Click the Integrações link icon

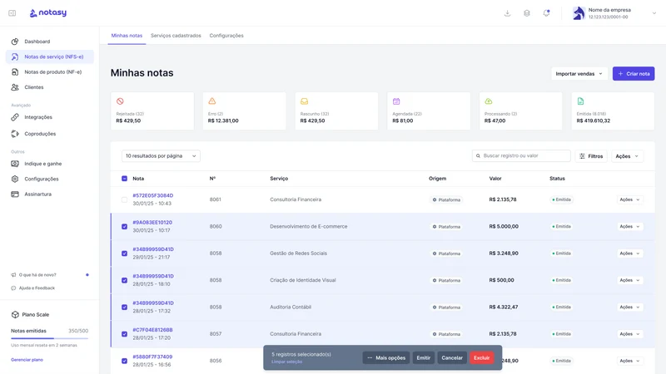[15, 117]
